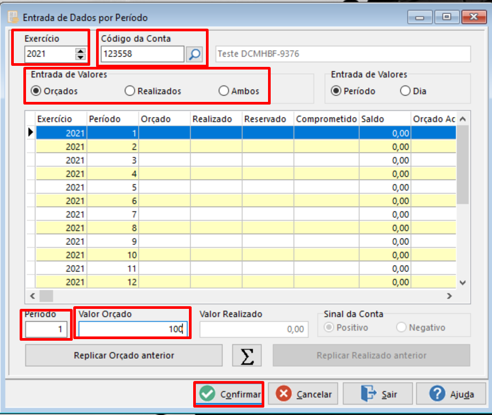Screen dimensions: 492x415
Task: Click Cancelar button
Action: click(x=303, y=394)
